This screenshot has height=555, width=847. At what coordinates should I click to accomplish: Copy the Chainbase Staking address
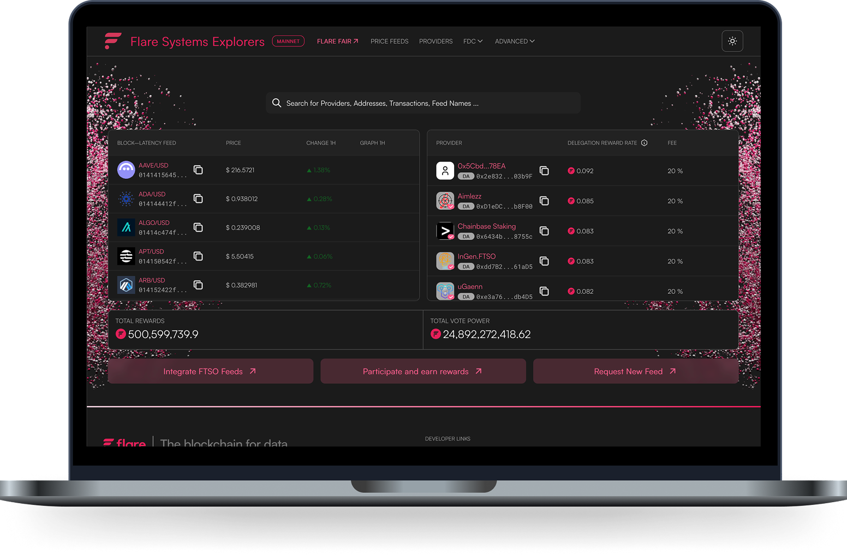pyautogui.click(x=544, y=231)
